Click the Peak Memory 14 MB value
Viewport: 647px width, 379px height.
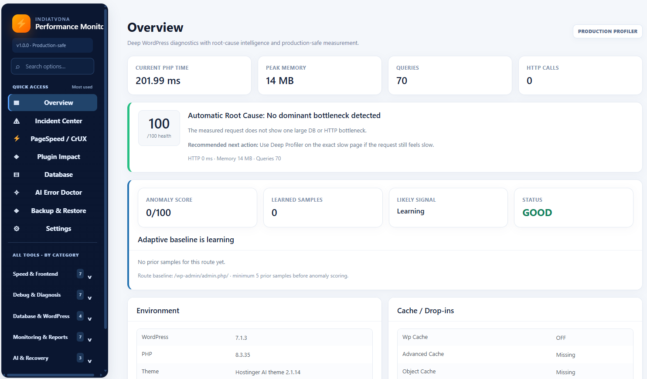(280, 81)
